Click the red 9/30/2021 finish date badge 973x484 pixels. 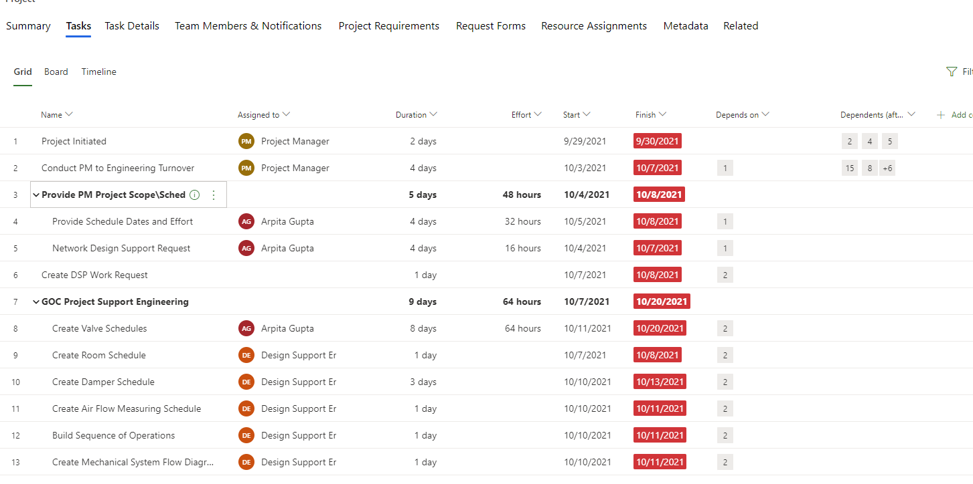(657, 141)
